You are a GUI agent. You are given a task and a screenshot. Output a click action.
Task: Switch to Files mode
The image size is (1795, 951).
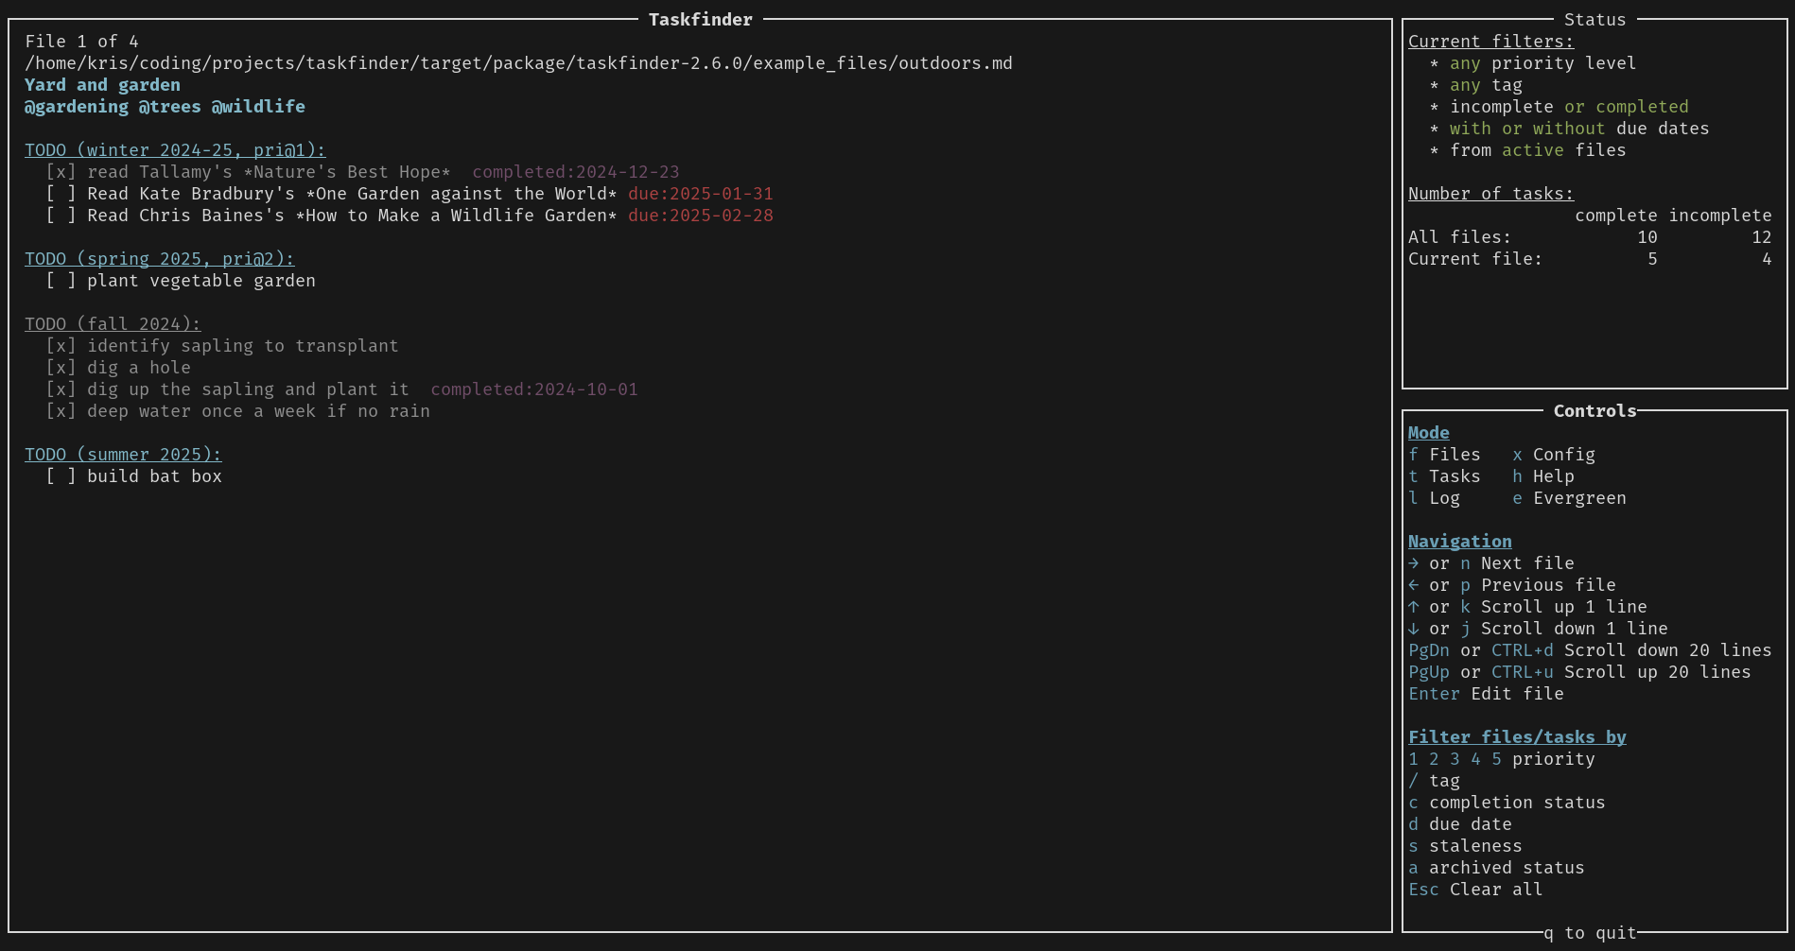pyautogui.click(x=1444, y=455)
